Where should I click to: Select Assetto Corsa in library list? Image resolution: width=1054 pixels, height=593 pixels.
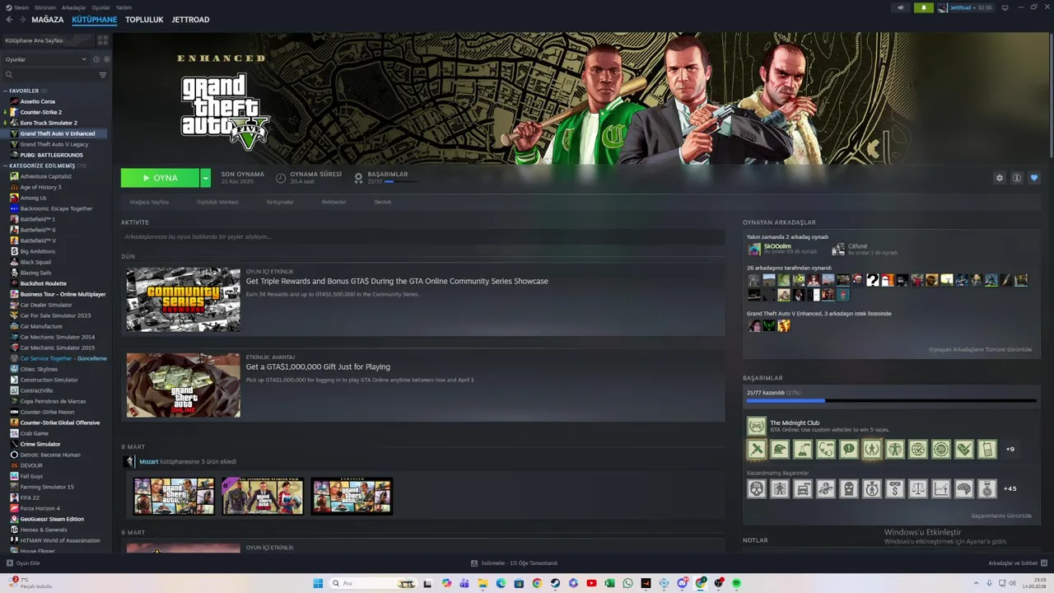pyautogui.click(x=37, y=101)
